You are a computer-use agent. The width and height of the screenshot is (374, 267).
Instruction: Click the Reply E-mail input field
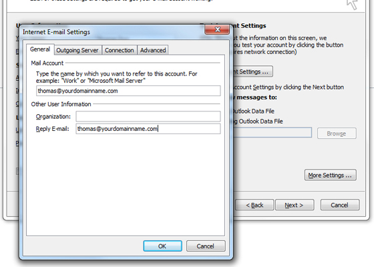[x=148, y=129]
